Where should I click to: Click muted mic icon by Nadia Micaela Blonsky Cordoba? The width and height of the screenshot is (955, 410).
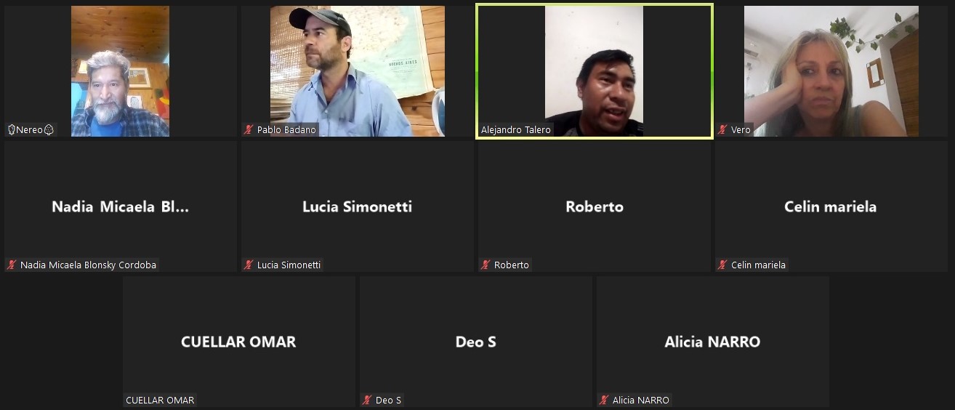12,265
